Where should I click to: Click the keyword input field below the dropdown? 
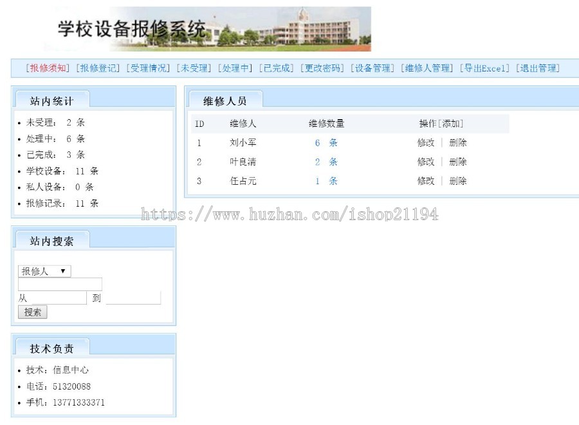point(59,284)
